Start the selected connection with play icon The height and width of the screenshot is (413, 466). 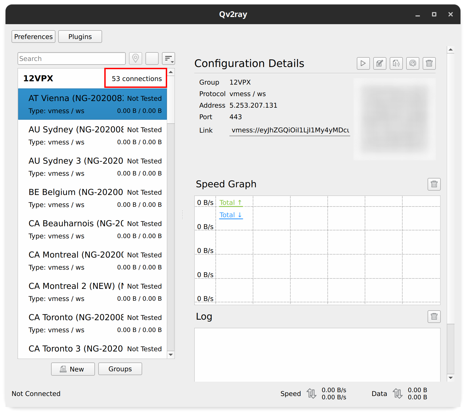click(363, 63)
